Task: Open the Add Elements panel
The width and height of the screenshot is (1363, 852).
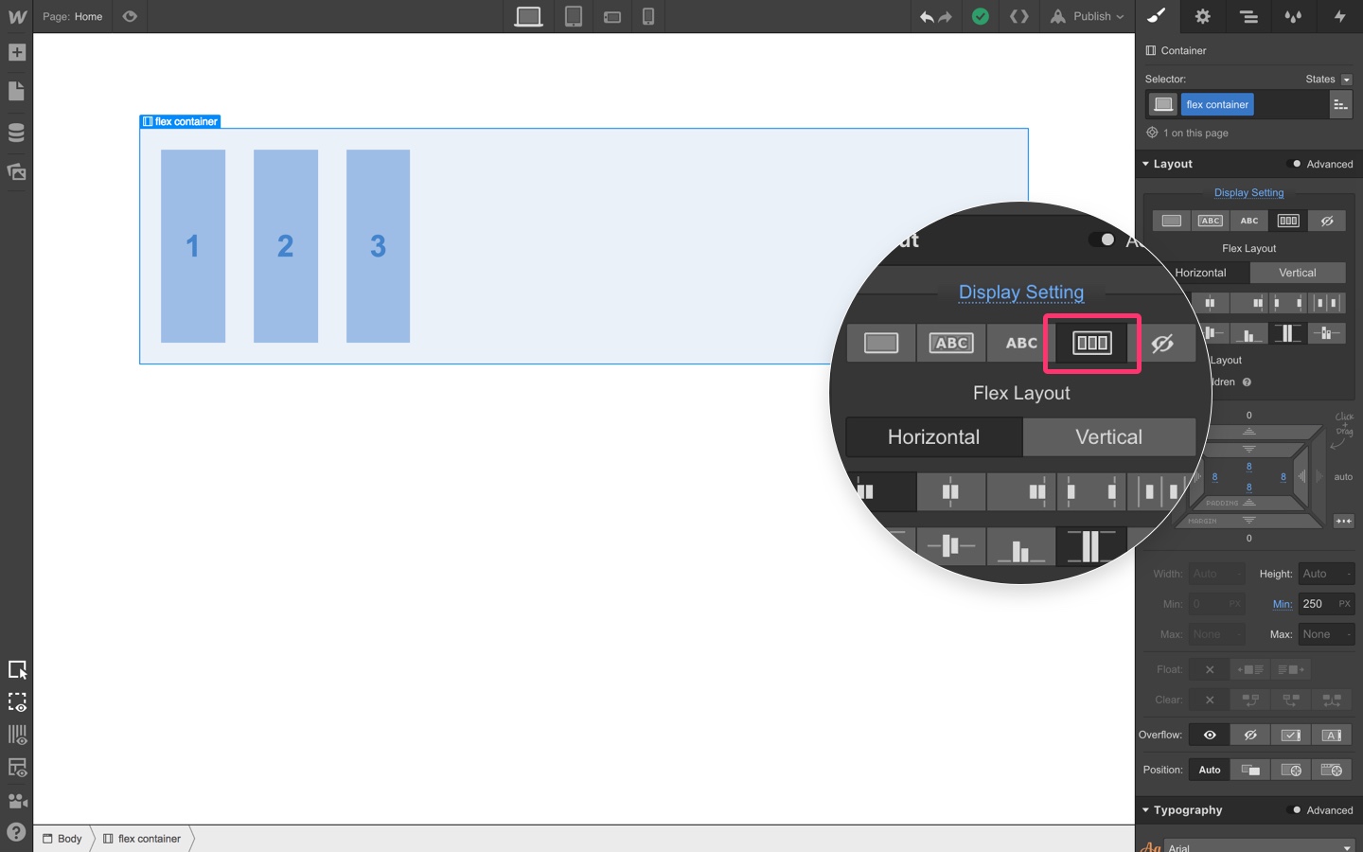Action: (x=17, y=53)
